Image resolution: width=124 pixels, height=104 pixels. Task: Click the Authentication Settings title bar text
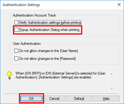(21, 5)
